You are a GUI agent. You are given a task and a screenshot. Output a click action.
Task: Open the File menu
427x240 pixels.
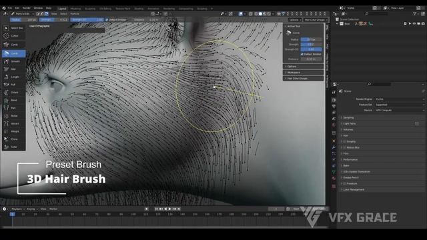10,8
